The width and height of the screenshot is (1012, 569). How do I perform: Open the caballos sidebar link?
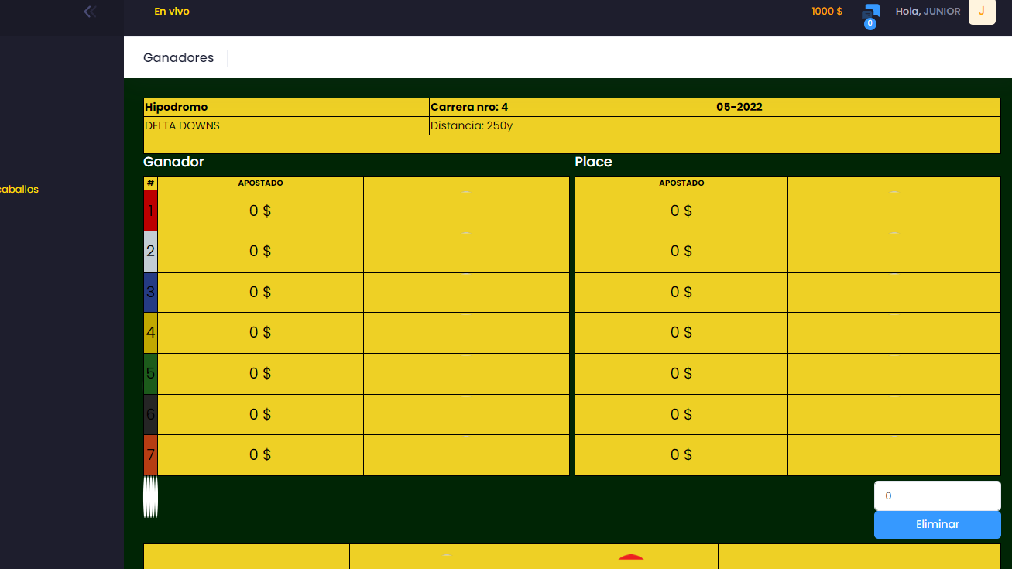(x=19, y=190)
